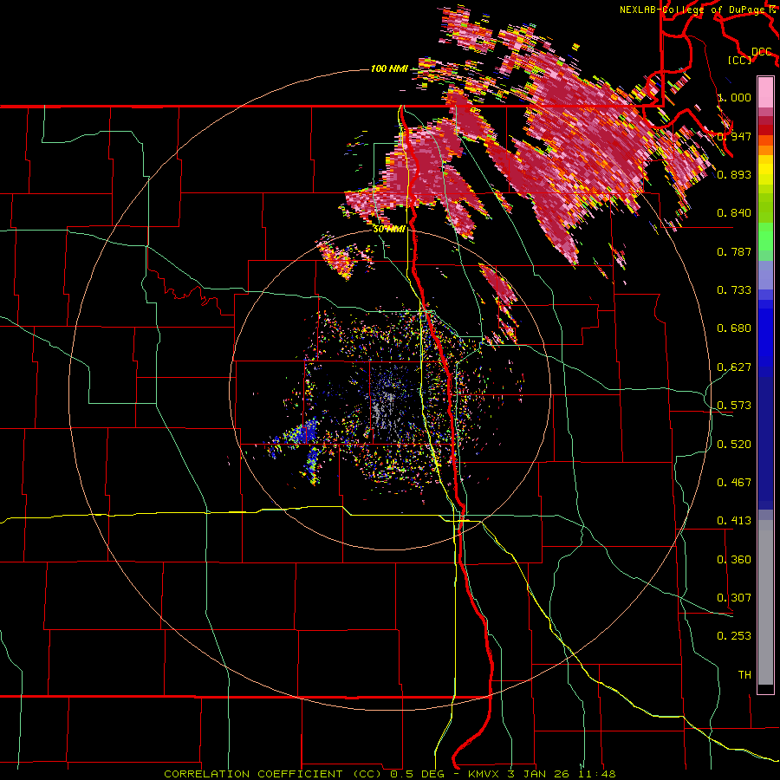
Task: Click the 100 NMI range ring label
Action: point(389,68)
